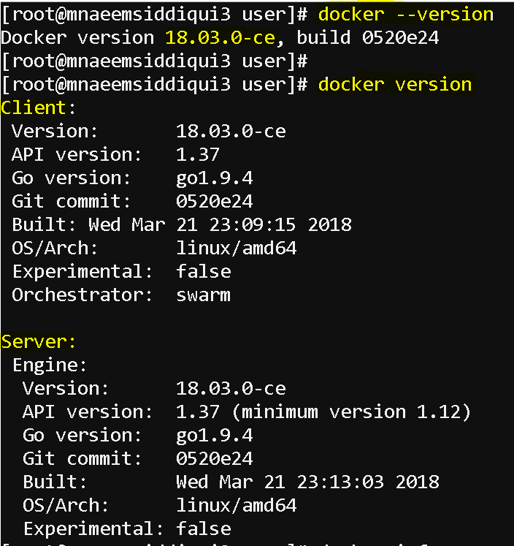
Task: Click the Client OS/Arch linux/amd64 value
Action: pos(236,249)
